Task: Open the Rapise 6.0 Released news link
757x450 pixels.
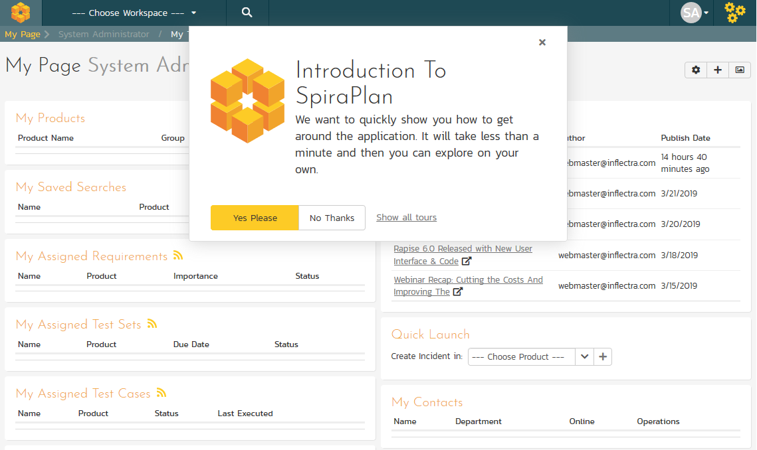Action: [463, 255]
